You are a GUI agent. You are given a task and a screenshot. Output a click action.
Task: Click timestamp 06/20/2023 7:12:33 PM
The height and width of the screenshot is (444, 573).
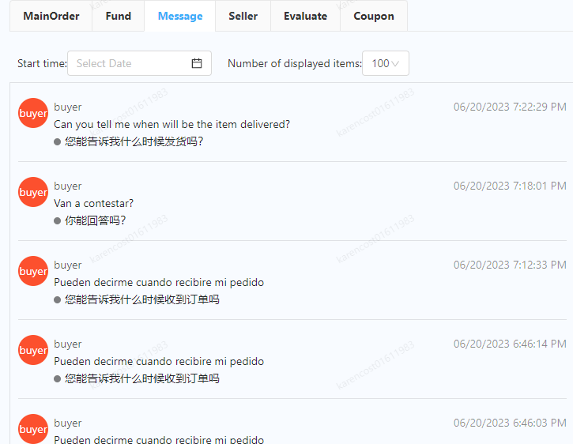click(x=510, y=265)
